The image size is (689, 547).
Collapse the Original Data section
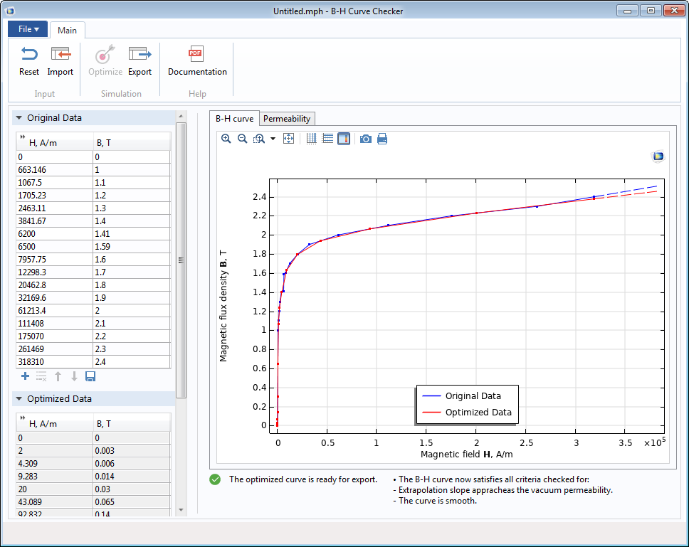click(19, 118)
